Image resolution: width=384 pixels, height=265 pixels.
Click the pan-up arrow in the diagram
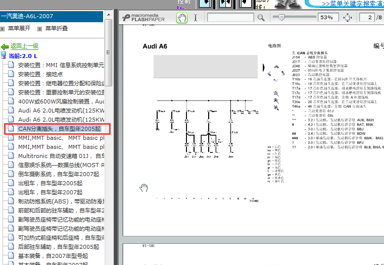click(276, 67)
